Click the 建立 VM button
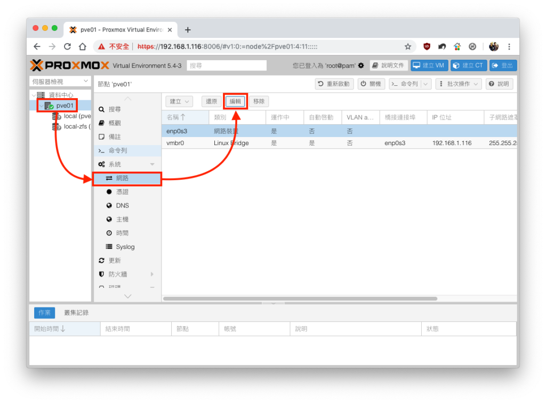The image size is (546, 403). click(429, 66)
